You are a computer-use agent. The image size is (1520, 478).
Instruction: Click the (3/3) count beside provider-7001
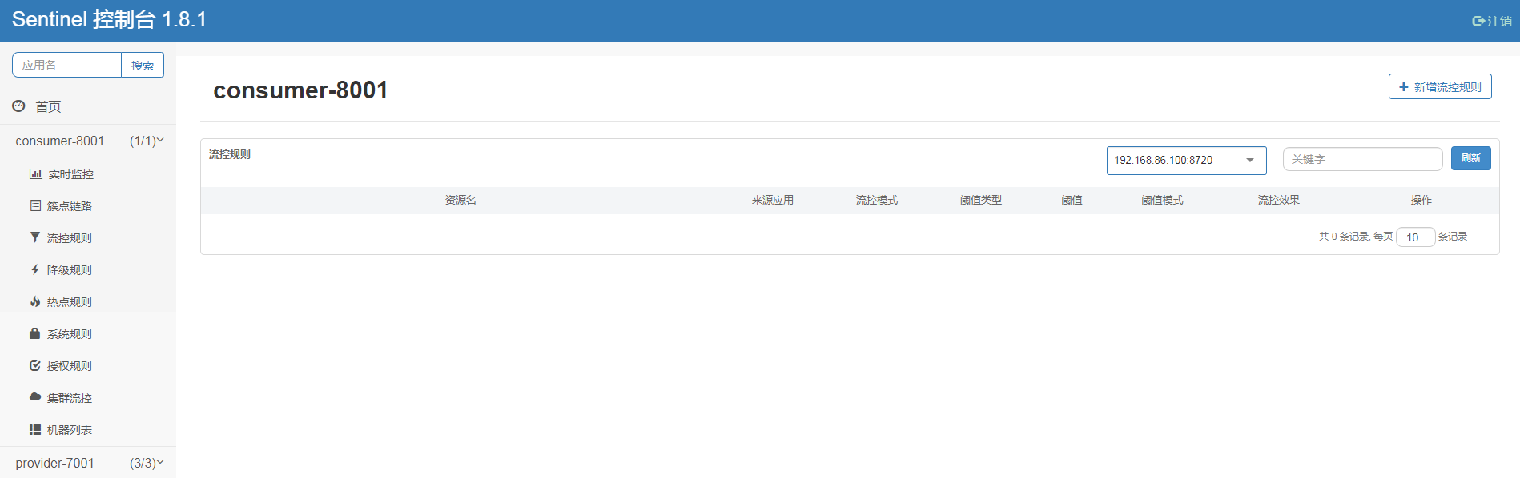point(143,463)
